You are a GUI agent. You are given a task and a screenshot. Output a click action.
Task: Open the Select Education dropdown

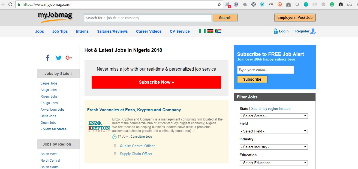click(x=274, y=163)
